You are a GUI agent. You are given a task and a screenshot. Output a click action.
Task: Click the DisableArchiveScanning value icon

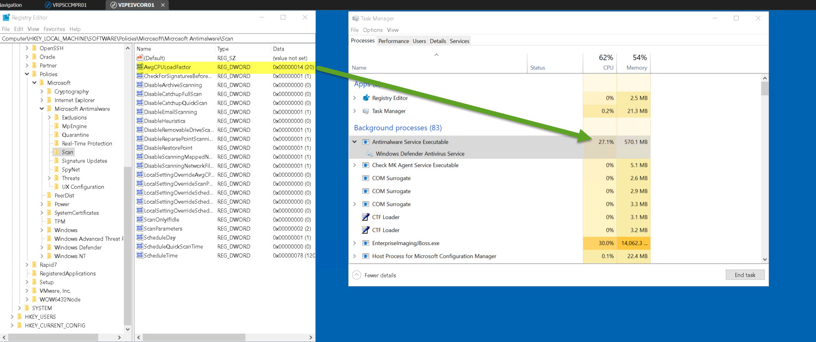[139, 85]
